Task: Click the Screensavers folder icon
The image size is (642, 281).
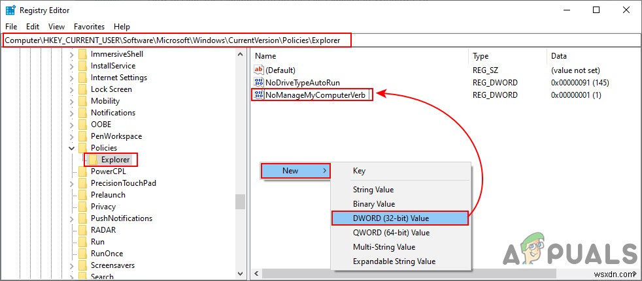Action: [x=83, y=265]
